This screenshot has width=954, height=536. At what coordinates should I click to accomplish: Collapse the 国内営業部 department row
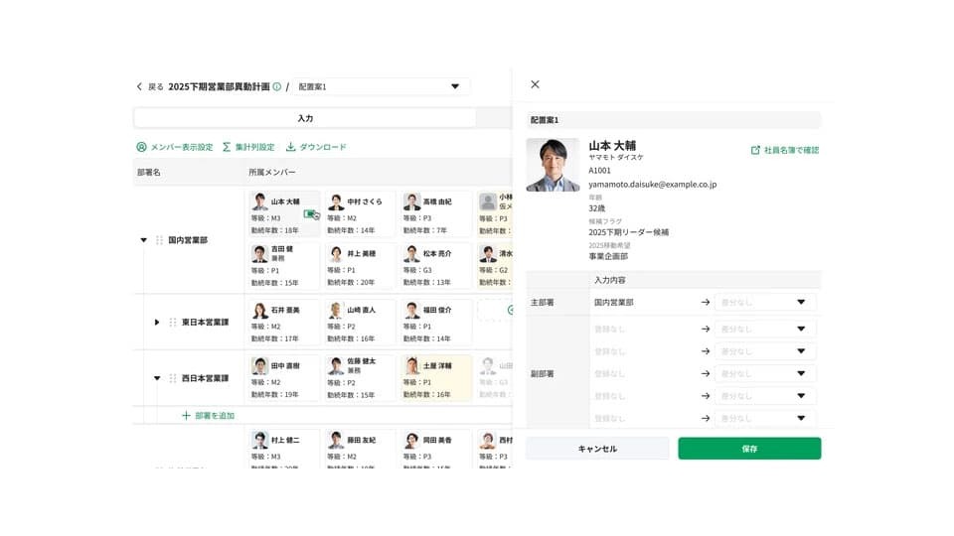coord(143,240)
